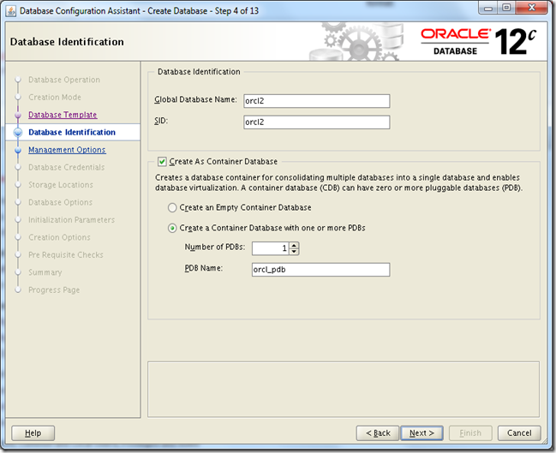Image resolution: width=556 pixels, height=453 pixels.
Task: Click the disabled Finish button
Action: 470,433
